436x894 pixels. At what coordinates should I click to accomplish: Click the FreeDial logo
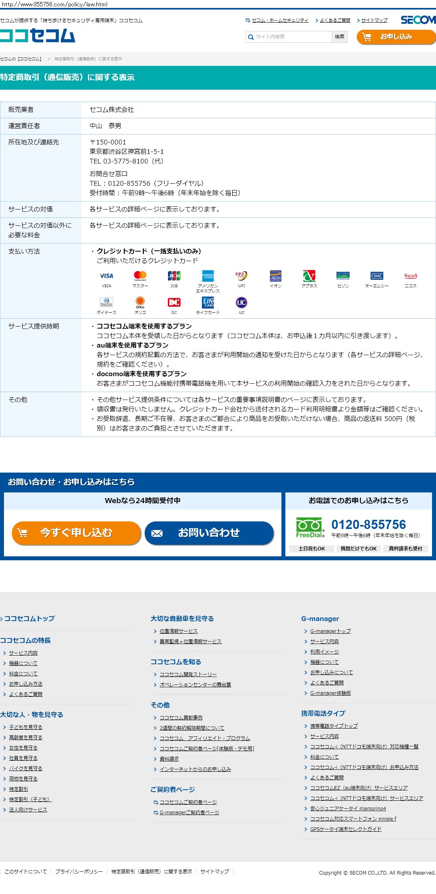coord(310,528)
